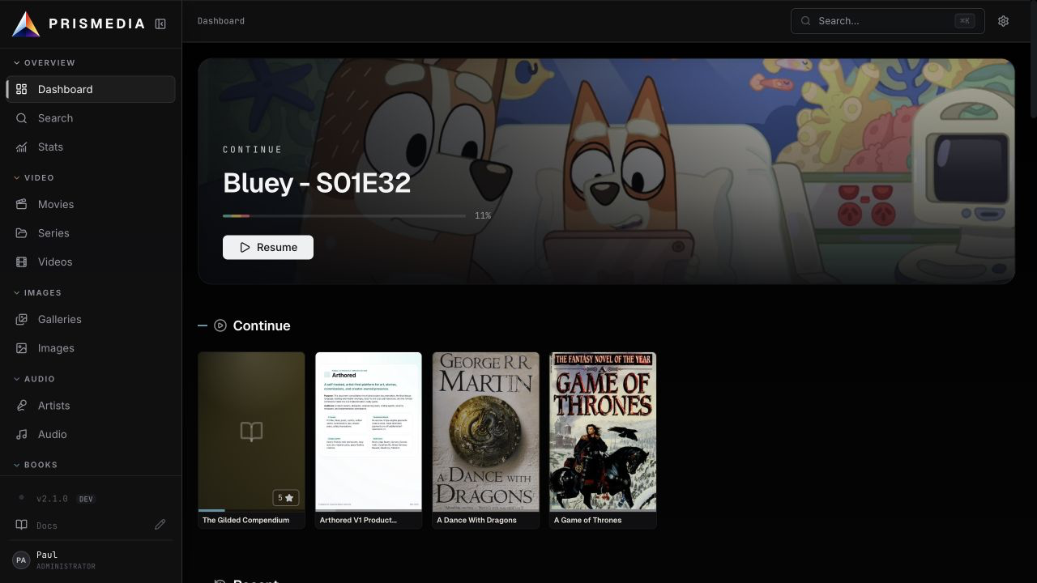
Task: Collapse the Books section
Action: click(36, 465)
